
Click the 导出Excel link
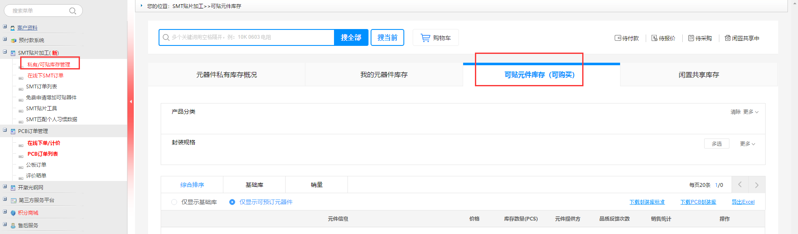[x=743, y=202]
